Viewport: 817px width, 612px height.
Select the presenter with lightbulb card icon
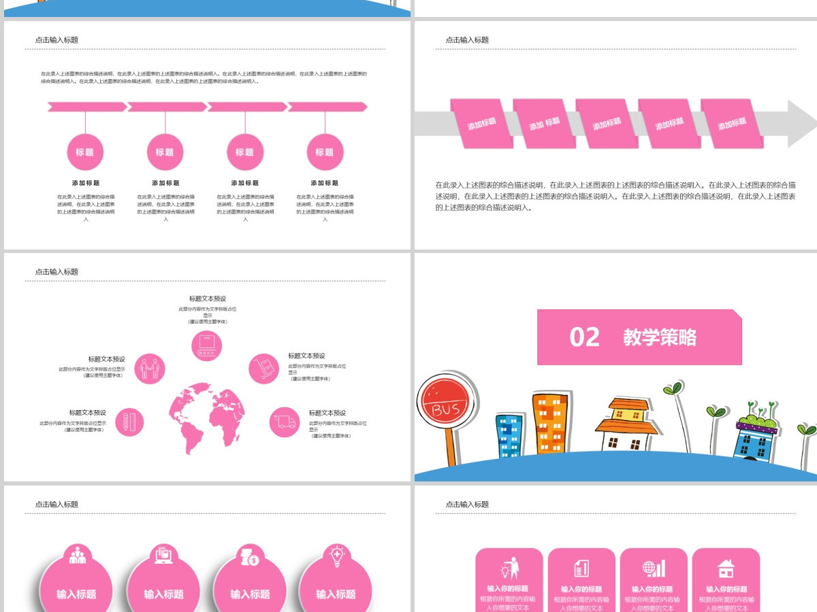click(x=509, y=568)
